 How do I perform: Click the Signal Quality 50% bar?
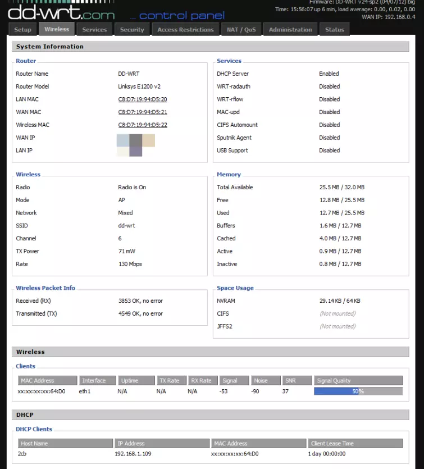(358, 391)
